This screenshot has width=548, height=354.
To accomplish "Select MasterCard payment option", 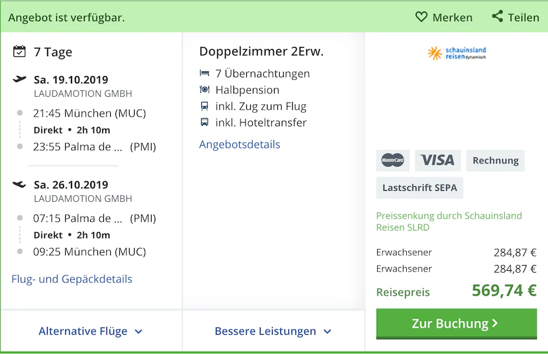I will coord(393,161).
